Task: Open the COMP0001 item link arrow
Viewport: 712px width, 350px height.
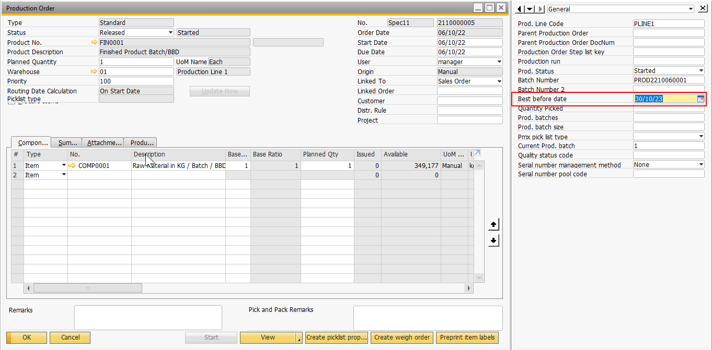Action: point(72,165)
